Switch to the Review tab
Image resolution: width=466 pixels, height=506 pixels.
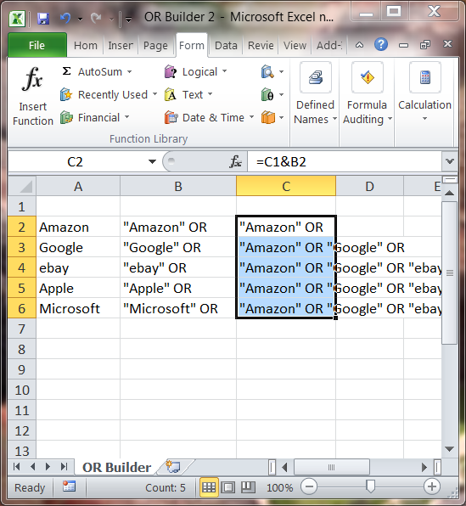pos(261,46)
